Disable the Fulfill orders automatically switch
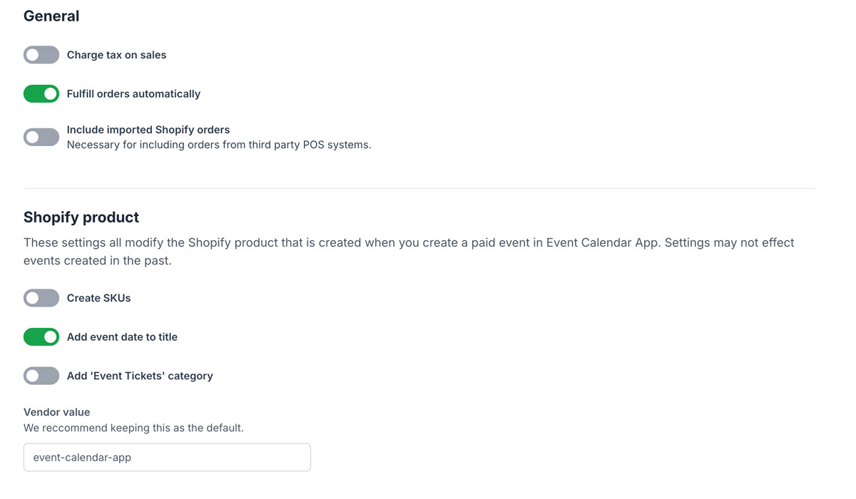856x499 pixels. point(41,93)
